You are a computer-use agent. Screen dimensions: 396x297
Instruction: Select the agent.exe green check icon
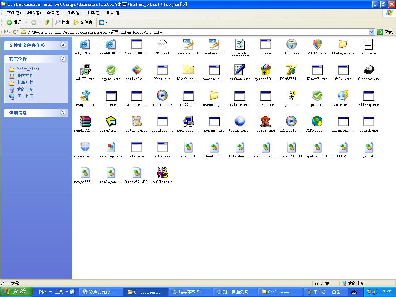pyautogui.click(x=111, y=70)
